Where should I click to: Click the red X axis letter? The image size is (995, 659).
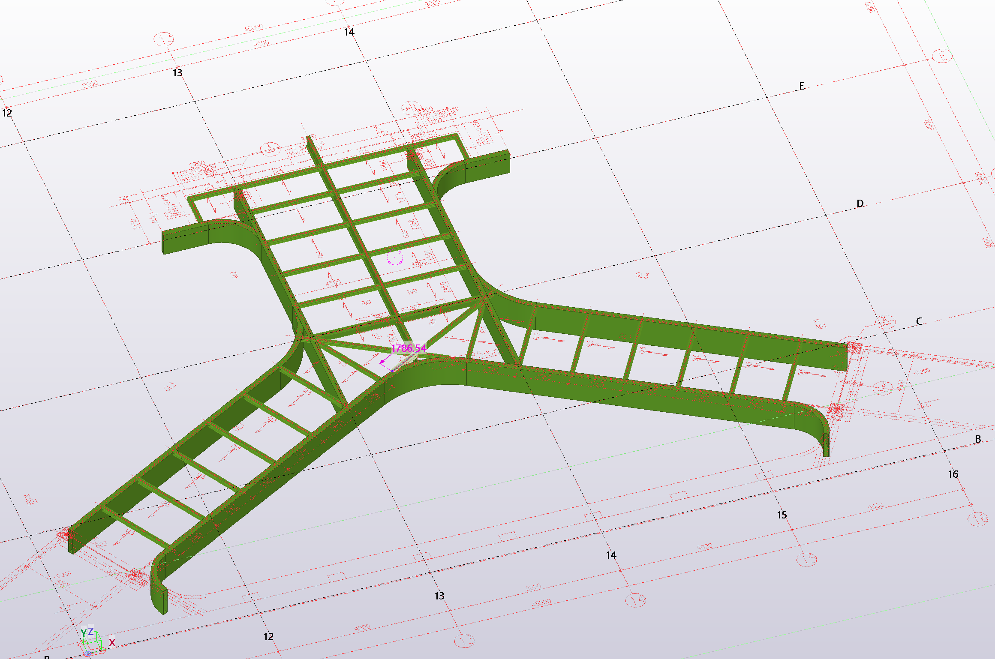112,642
